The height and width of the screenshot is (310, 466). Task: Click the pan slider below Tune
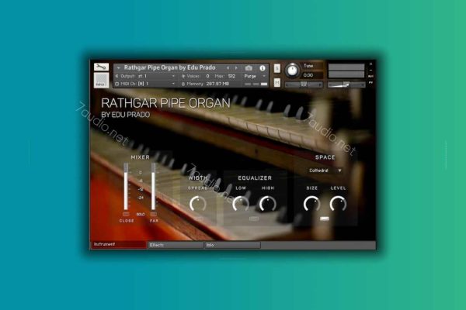click(304, 84)
